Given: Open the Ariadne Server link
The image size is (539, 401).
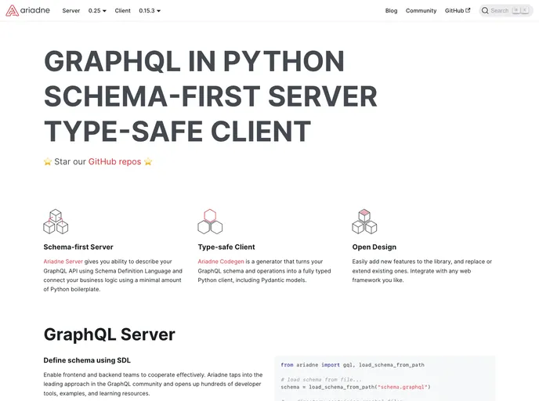Looking at the screenshot, I should coord(63,261).
